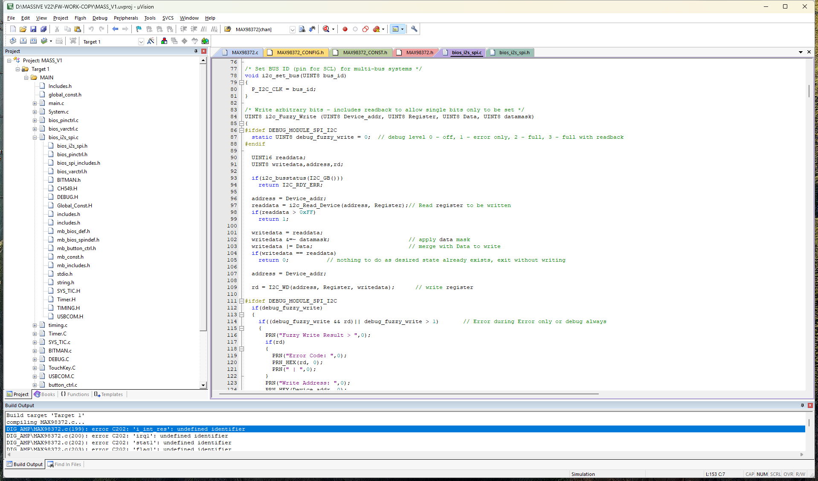Open Manage Project Items icon

click(164, 41)
